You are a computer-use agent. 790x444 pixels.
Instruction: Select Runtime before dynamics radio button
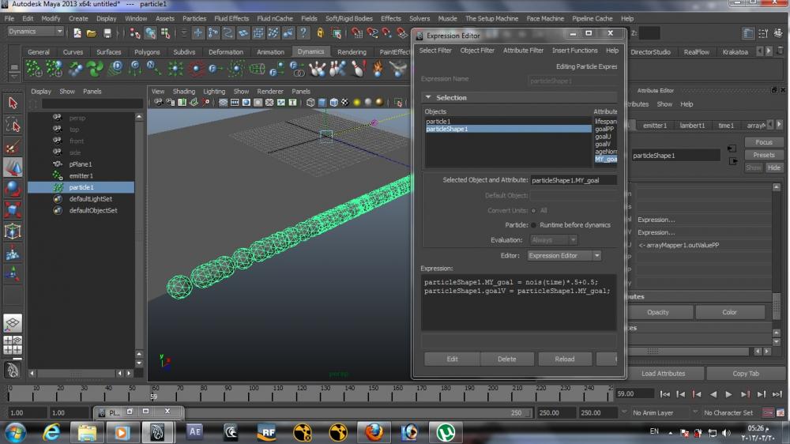(533, 225)
